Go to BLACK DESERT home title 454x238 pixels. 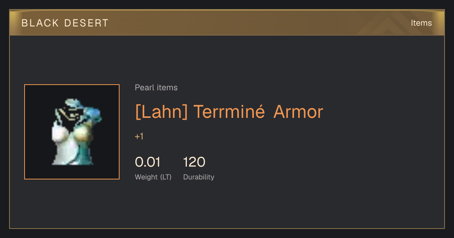tap(65, 23)
